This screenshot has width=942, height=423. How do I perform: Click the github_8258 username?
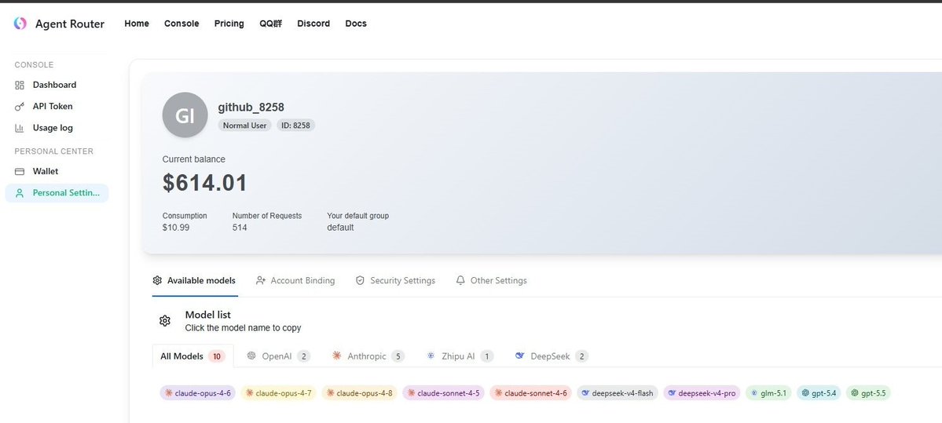(x=251, y=108)
